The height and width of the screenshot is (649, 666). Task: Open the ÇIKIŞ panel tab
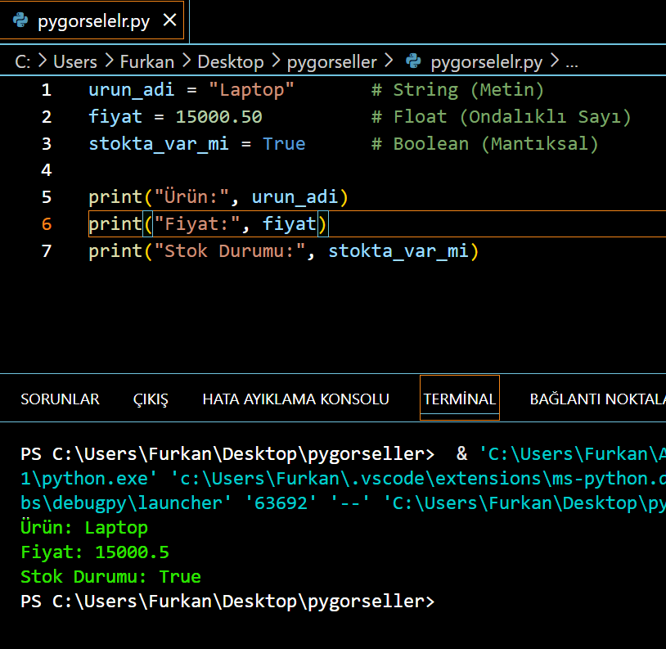click(151, 399)
